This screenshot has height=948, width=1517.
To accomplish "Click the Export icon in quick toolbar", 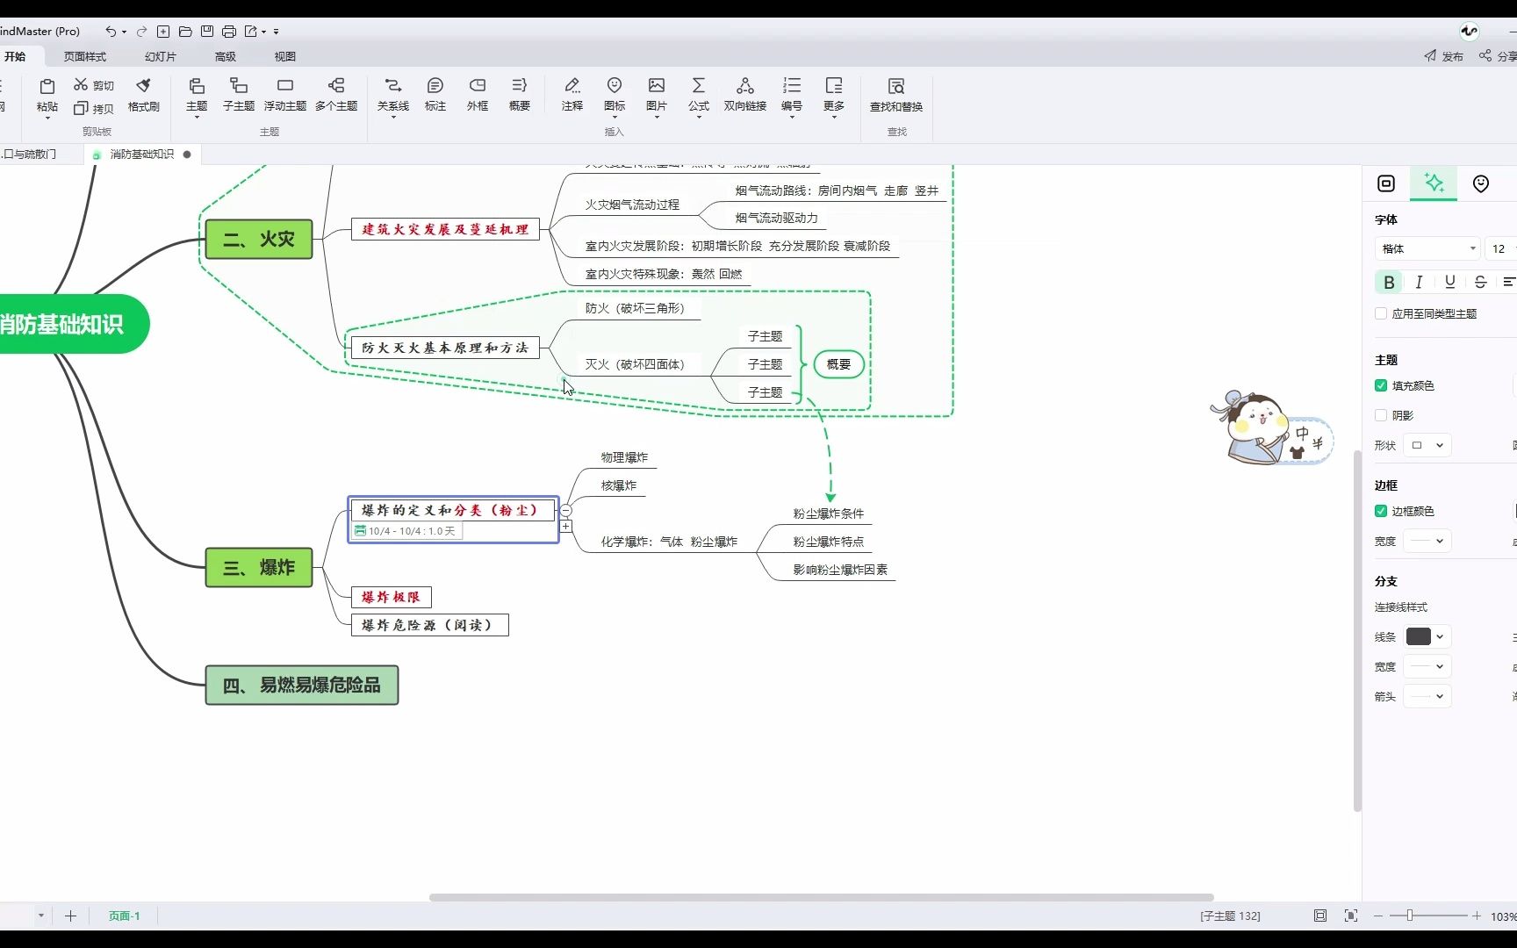I will click(251, 32).
